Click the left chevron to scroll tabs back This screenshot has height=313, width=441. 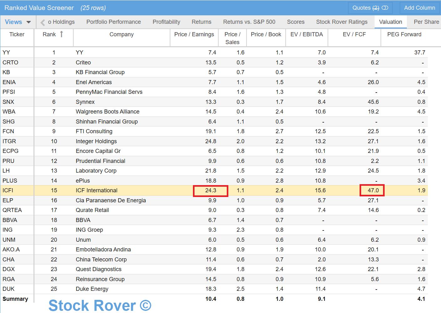[x=43, y=22]
